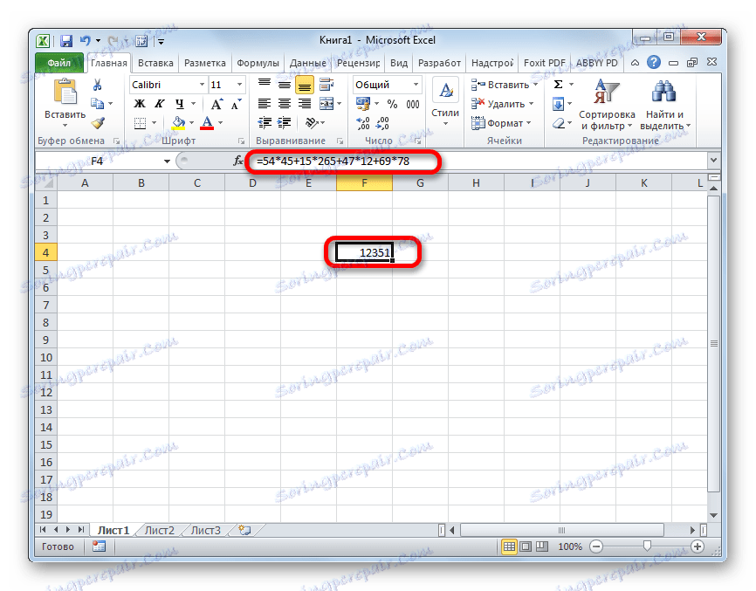Switch to the Вставка tab
The image size is (756, 591).
click(155, 63)
